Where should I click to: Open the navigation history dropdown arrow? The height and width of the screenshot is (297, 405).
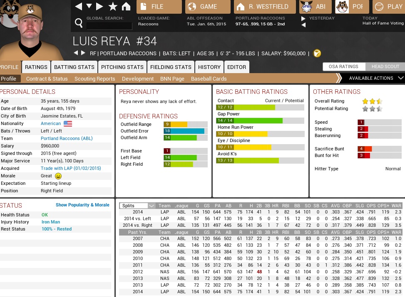tap(89, 7)
